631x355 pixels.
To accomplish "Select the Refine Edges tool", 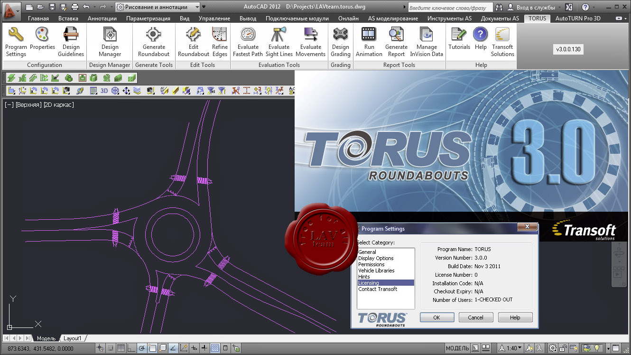I will point(220,42).
